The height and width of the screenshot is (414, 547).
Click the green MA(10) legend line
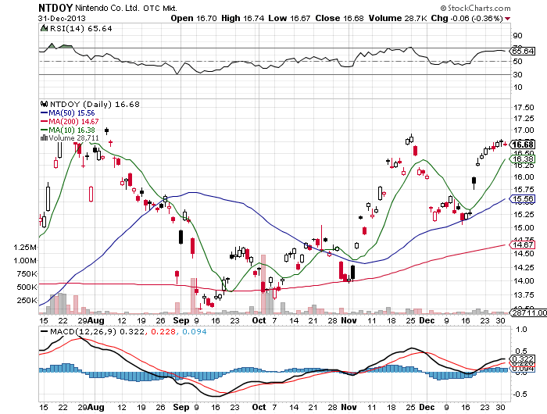[x=44, y=130]
